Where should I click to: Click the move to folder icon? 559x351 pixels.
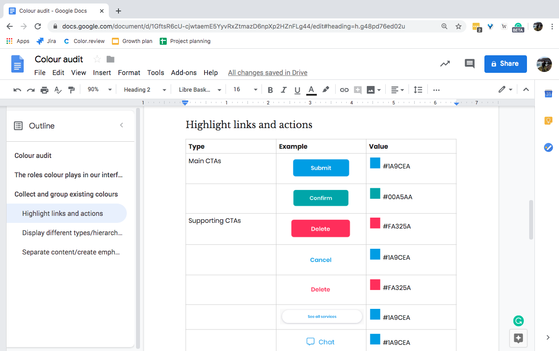(111, 59)
